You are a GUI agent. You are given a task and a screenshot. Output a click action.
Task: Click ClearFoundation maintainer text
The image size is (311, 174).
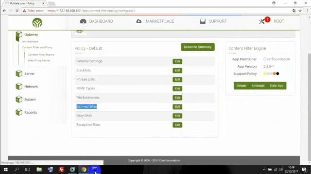276,59
